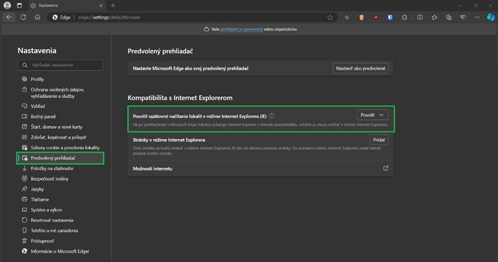The image size is (498, 262).
Task: Open Položky na stiahnutie settings section
Action: (x=52, y=168)
